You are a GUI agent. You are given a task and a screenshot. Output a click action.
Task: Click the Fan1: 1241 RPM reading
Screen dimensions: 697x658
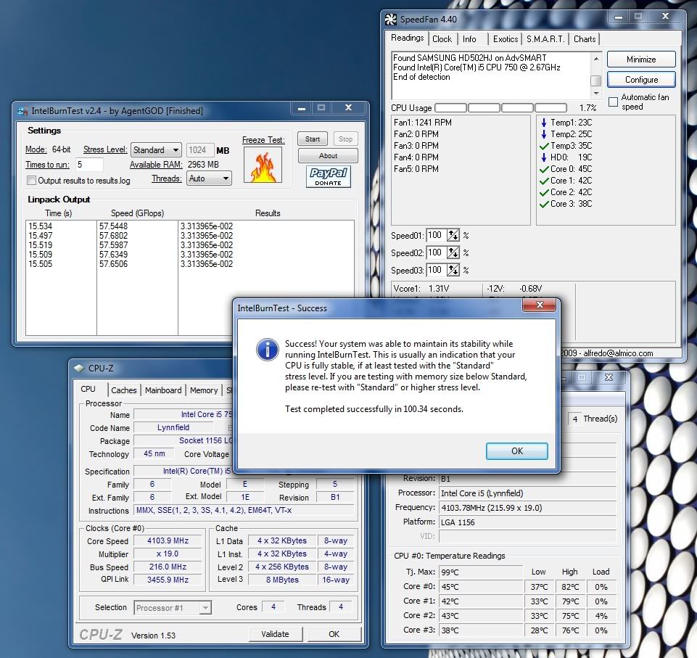point(422,123)
